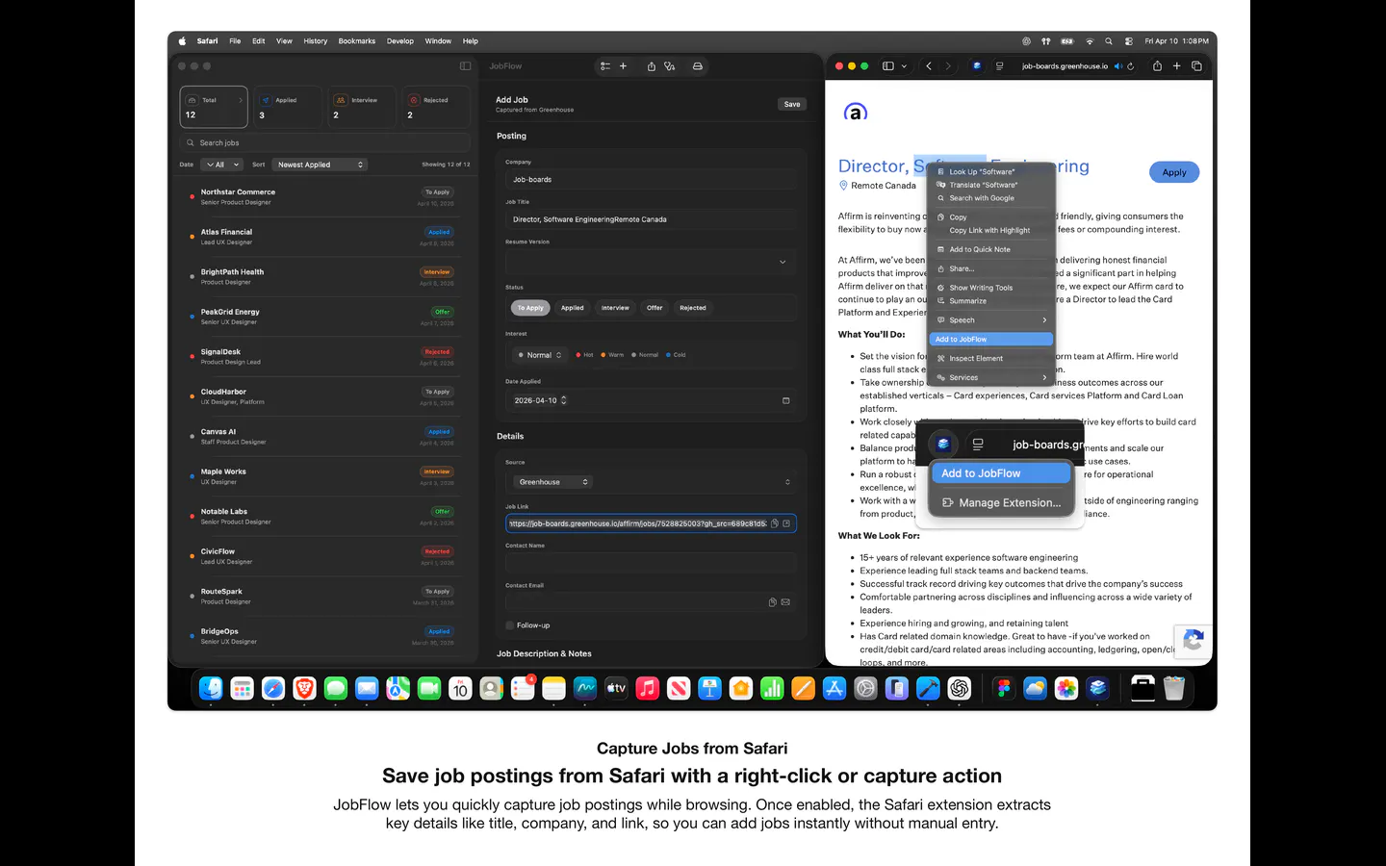Click the JobFlow app icon in the Dock

pos(1097,688)
